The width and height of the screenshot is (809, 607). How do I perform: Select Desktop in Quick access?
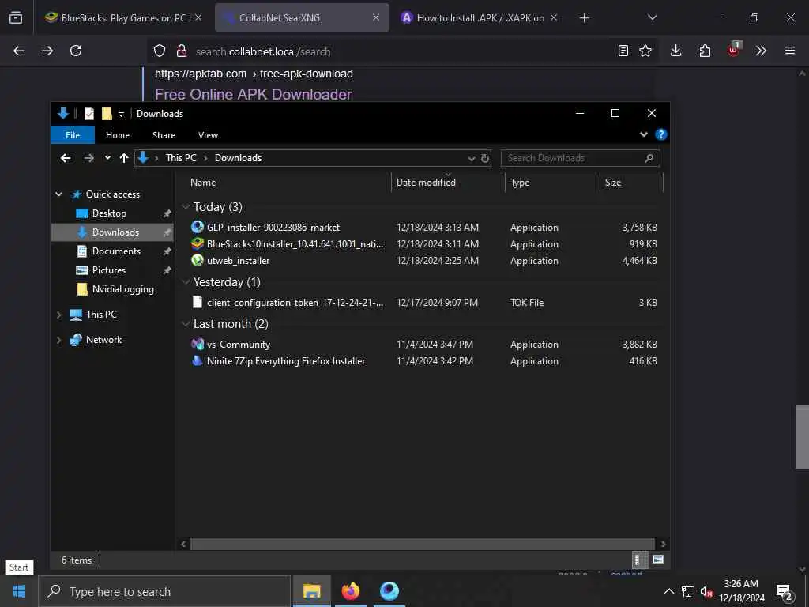coord(109,213)
